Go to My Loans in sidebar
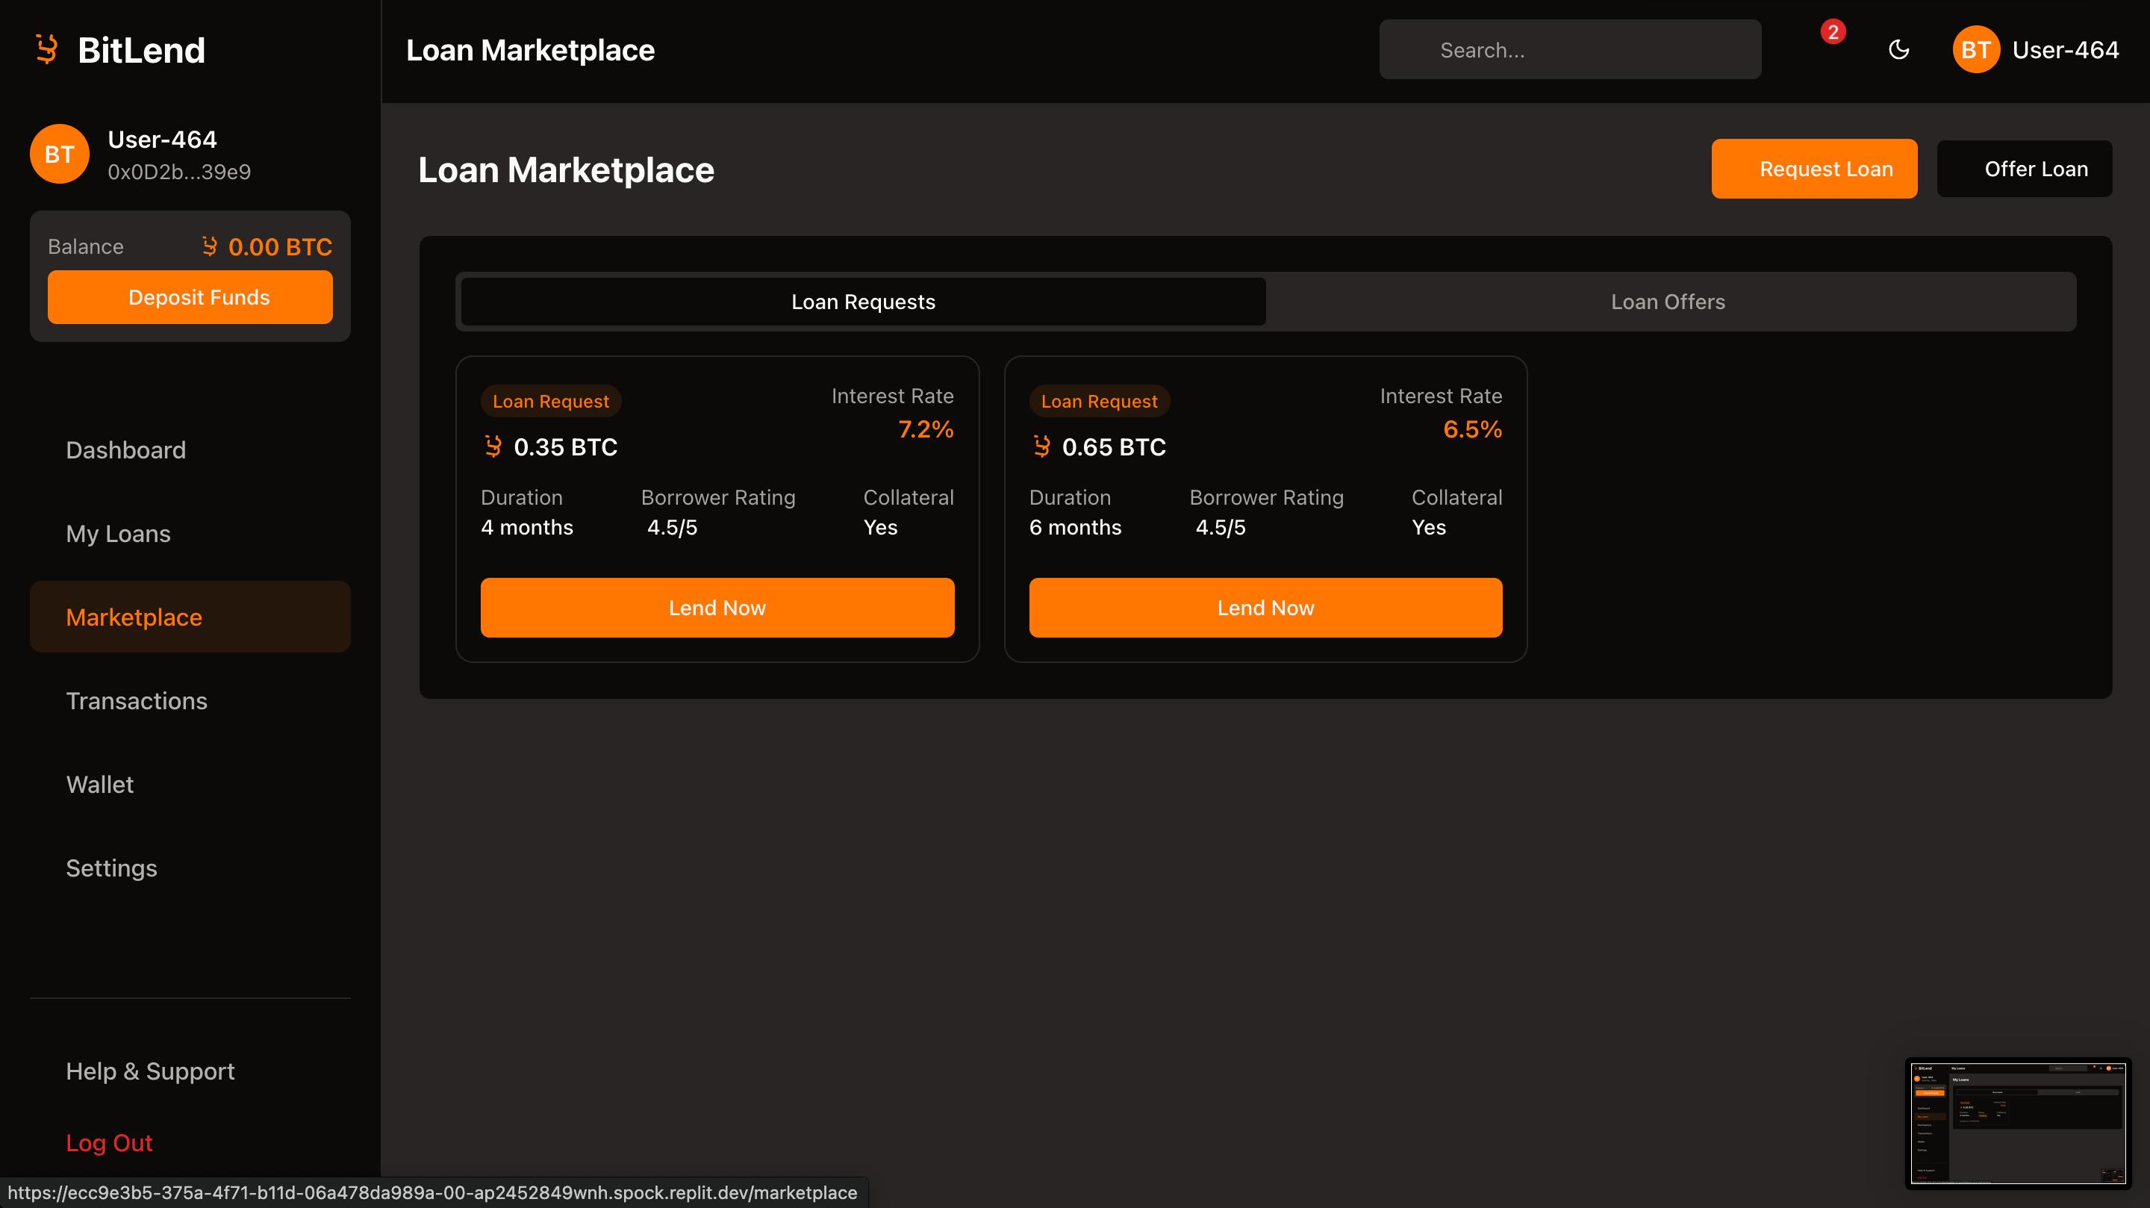Image resolution: width=2150 pixels, height=1208 pixels. tap(119, 534)
